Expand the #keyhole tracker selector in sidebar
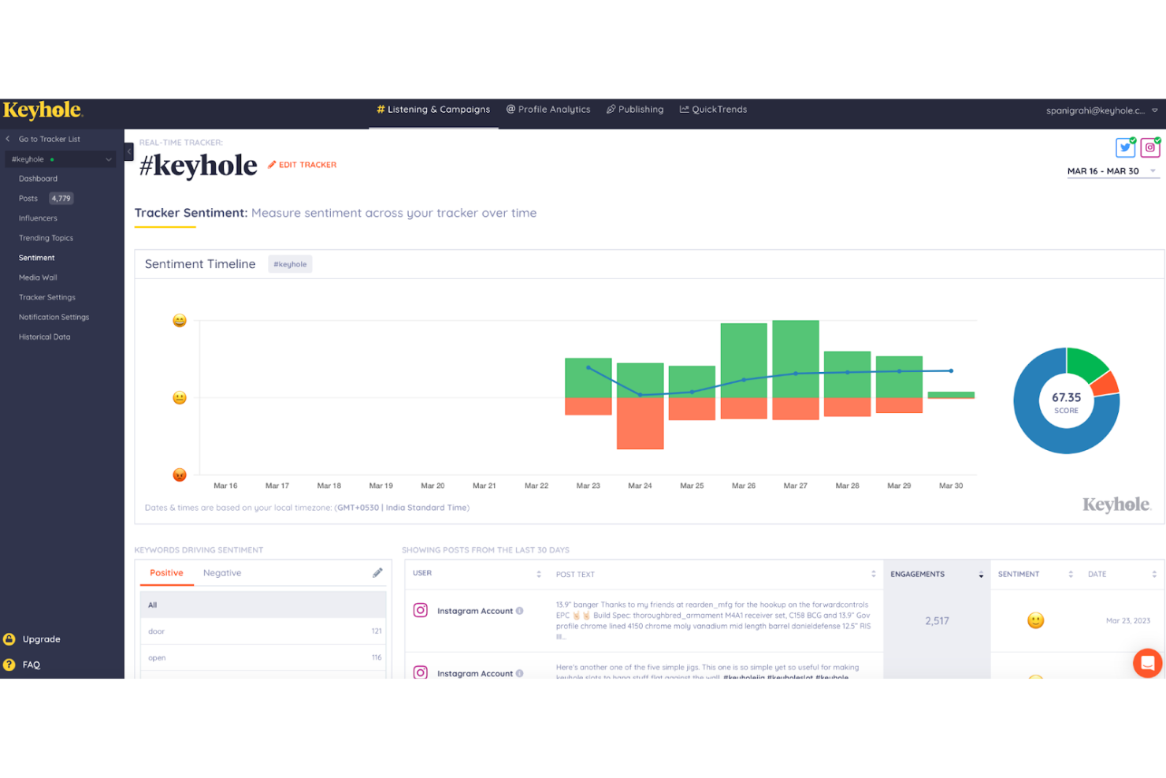The height and width of the screenshot is (778, 1166). point(61,159)
